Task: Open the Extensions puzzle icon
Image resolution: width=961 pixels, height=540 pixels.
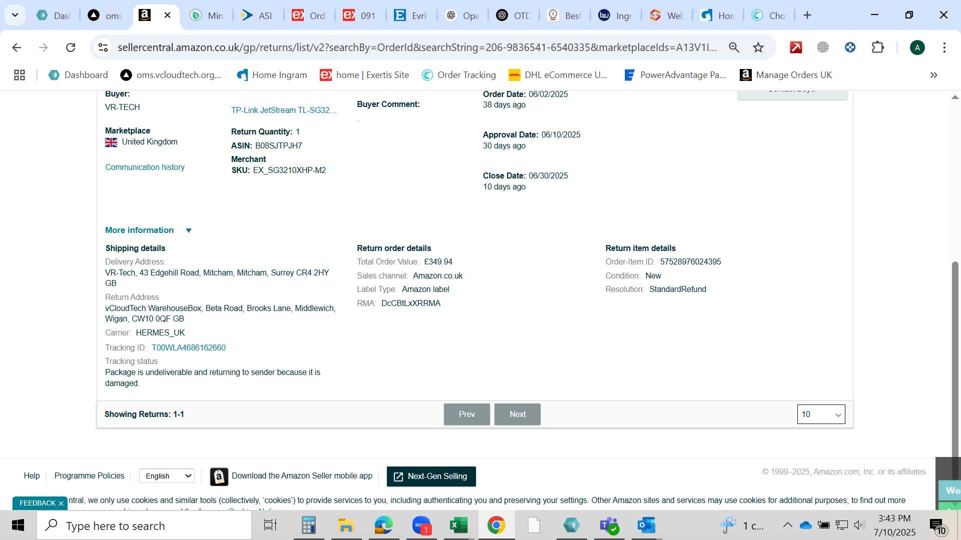Action: tap(878, 47)
